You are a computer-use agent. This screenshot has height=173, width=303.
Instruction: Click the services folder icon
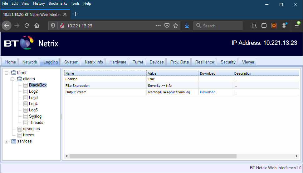[14, 141]
